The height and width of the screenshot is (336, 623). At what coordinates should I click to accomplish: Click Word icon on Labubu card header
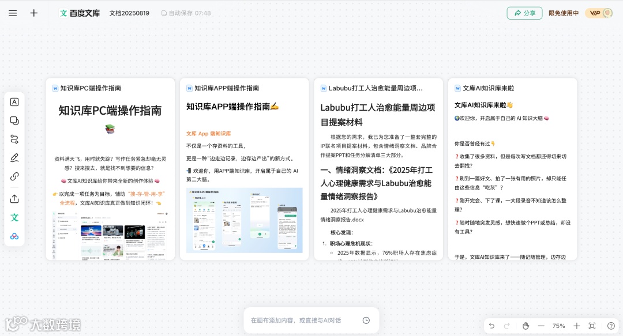point(324,88)
